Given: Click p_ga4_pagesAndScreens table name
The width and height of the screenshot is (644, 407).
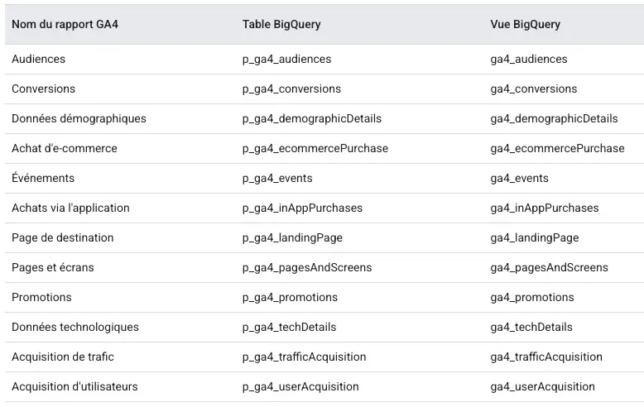Looking at the screenshot, I should point(307,267).
